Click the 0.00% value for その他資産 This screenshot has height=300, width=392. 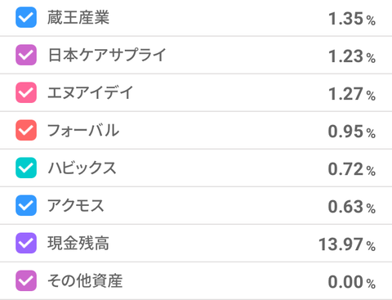pos(352,282)
